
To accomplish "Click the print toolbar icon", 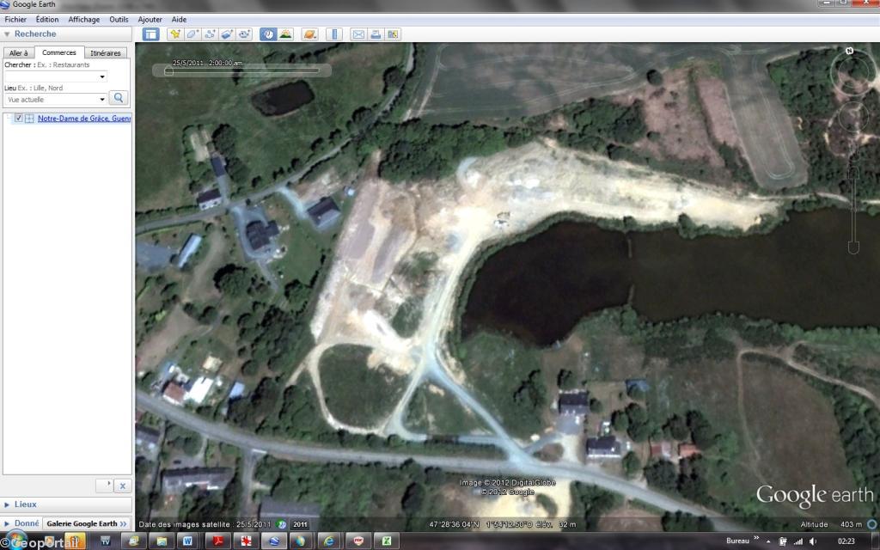I will (x=376, y=34).
